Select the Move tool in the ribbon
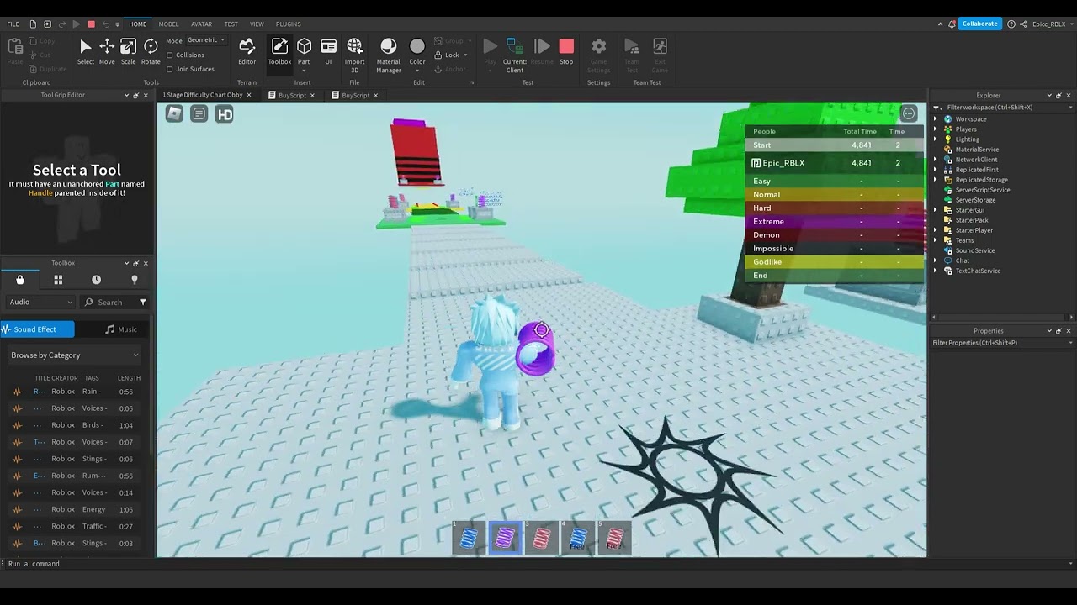This screenshot has width=1077, height=605. (107, 52)
